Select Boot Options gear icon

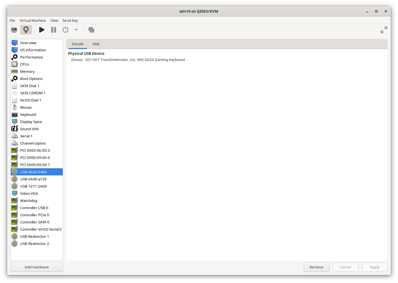15,79
